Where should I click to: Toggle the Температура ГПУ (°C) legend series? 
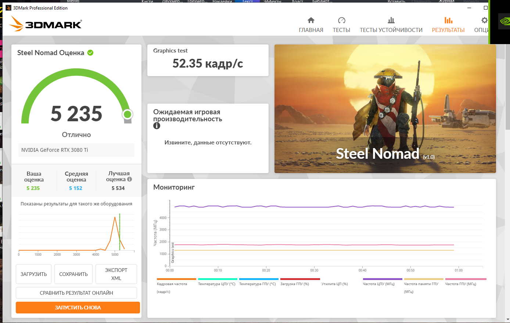pos(258,282)
